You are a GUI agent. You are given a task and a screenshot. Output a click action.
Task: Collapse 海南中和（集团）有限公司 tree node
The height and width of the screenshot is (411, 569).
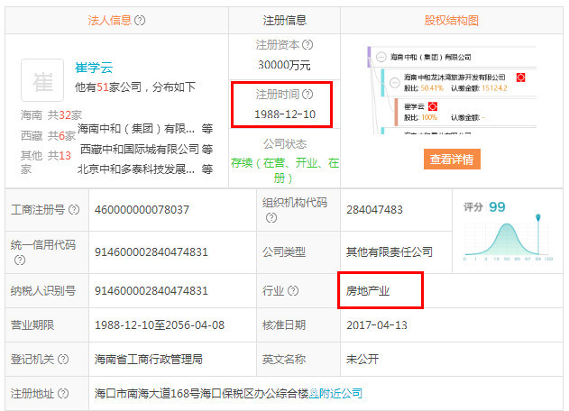381,57
